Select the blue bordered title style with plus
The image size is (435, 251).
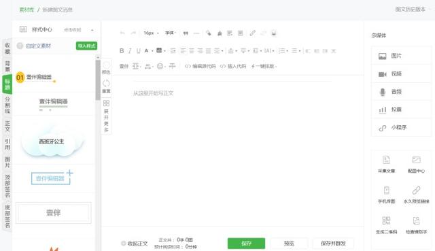(x=52, y=178)
